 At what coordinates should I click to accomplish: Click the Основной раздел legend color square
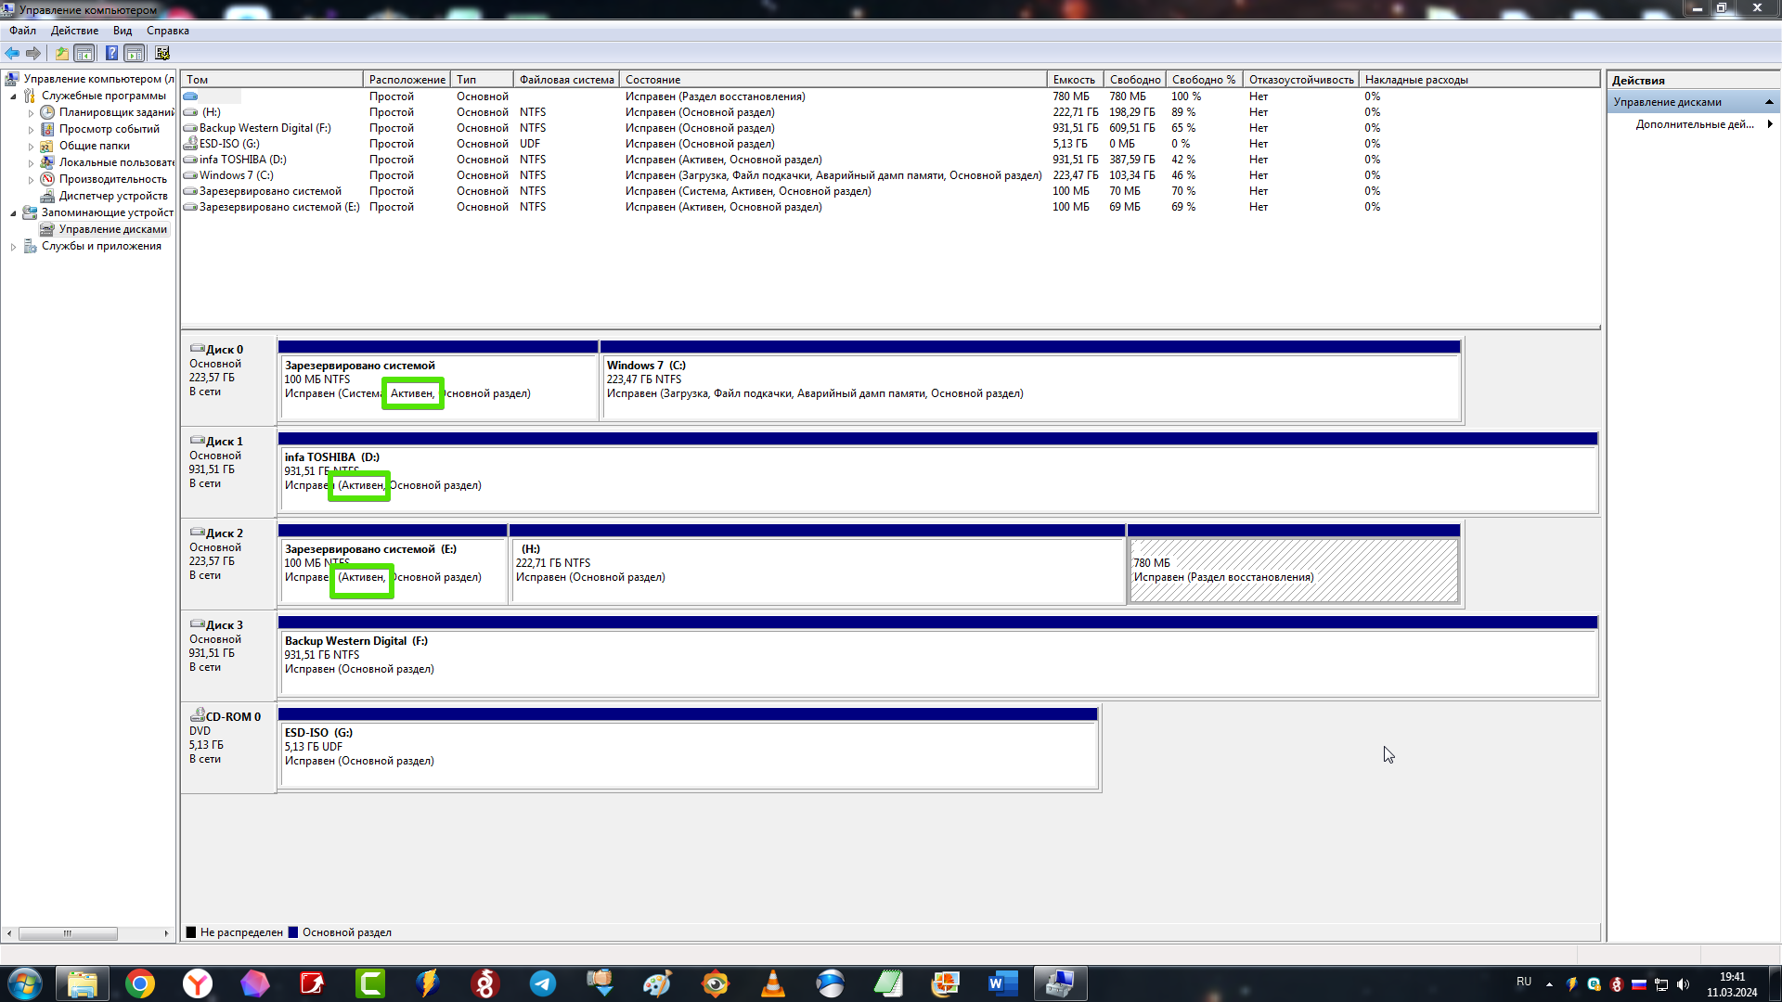point(292,931)
